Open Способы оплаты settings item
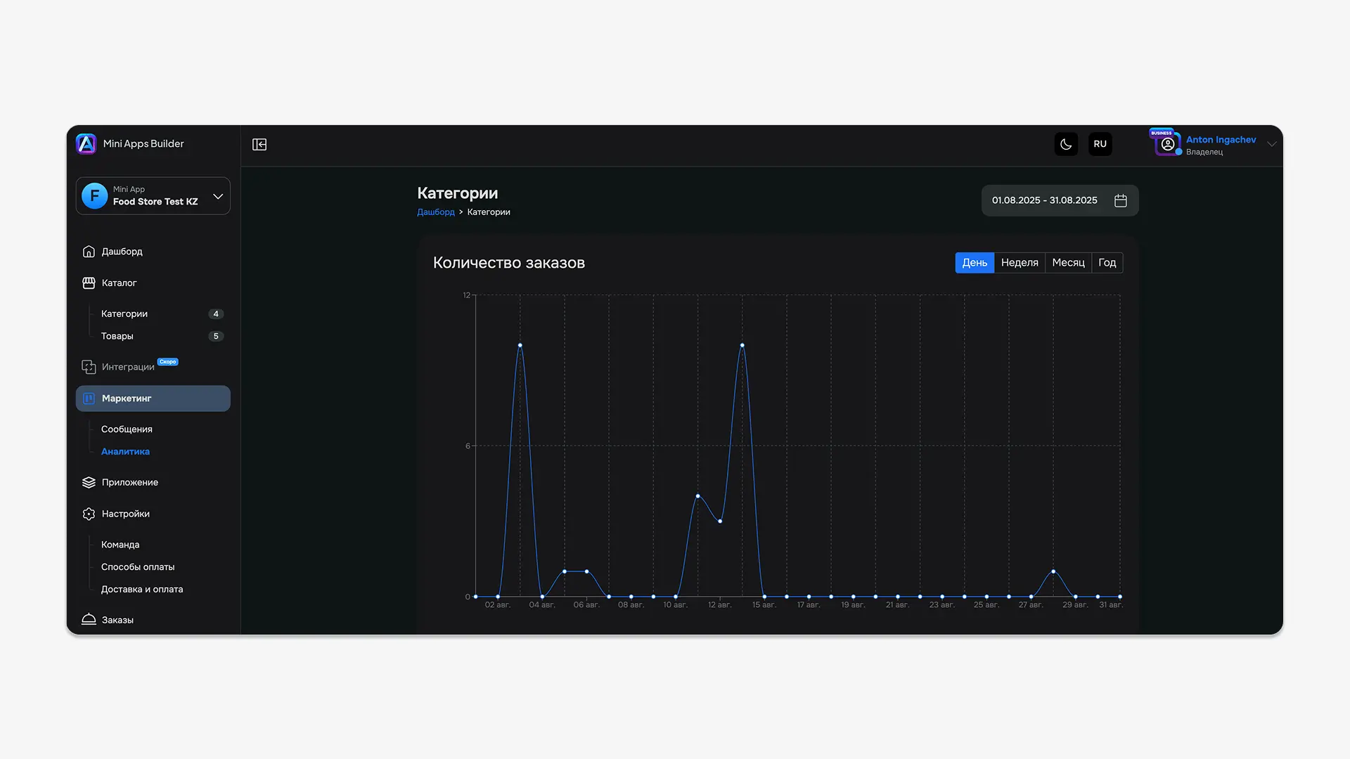This screenshot has width=1350, height=759. pos(138,567)
